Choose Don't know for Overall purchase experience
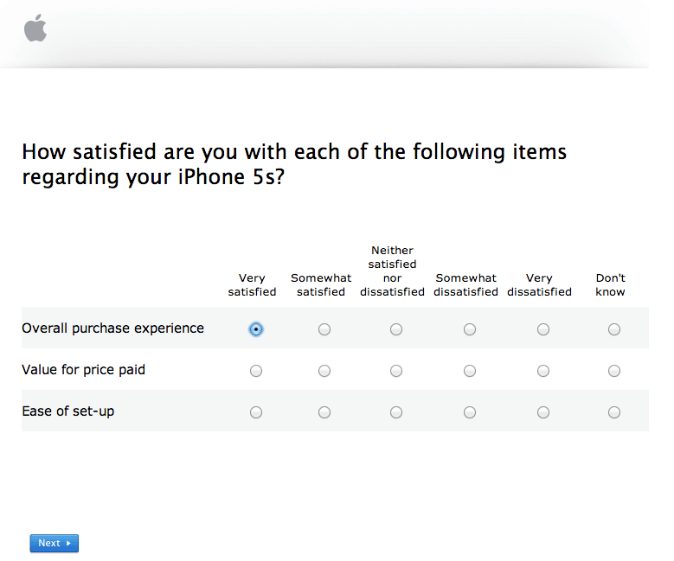The width and height of the screenshot is (674, 561). click(x=613, y=329)
